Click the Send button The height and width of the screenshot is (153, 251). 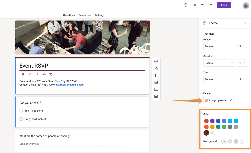coord(224,5)
